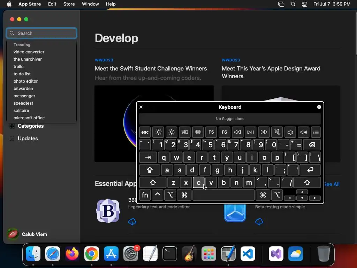Tap the tab key on virtual keyboard

[148, 157]
